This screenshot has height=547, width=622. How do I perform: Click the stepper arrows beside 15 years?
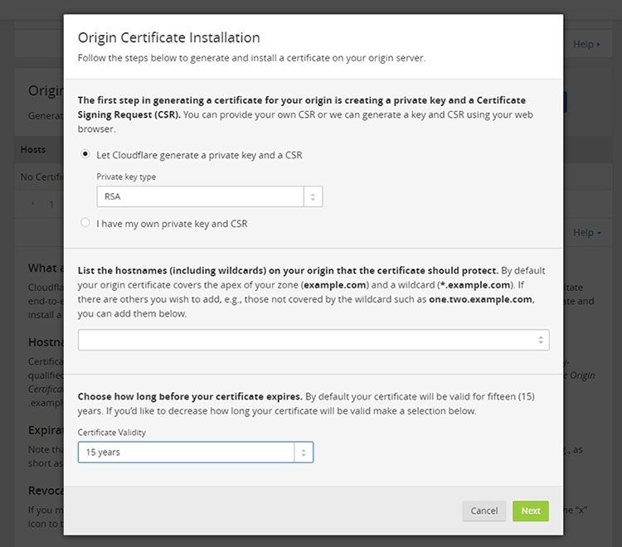point(304,453)
